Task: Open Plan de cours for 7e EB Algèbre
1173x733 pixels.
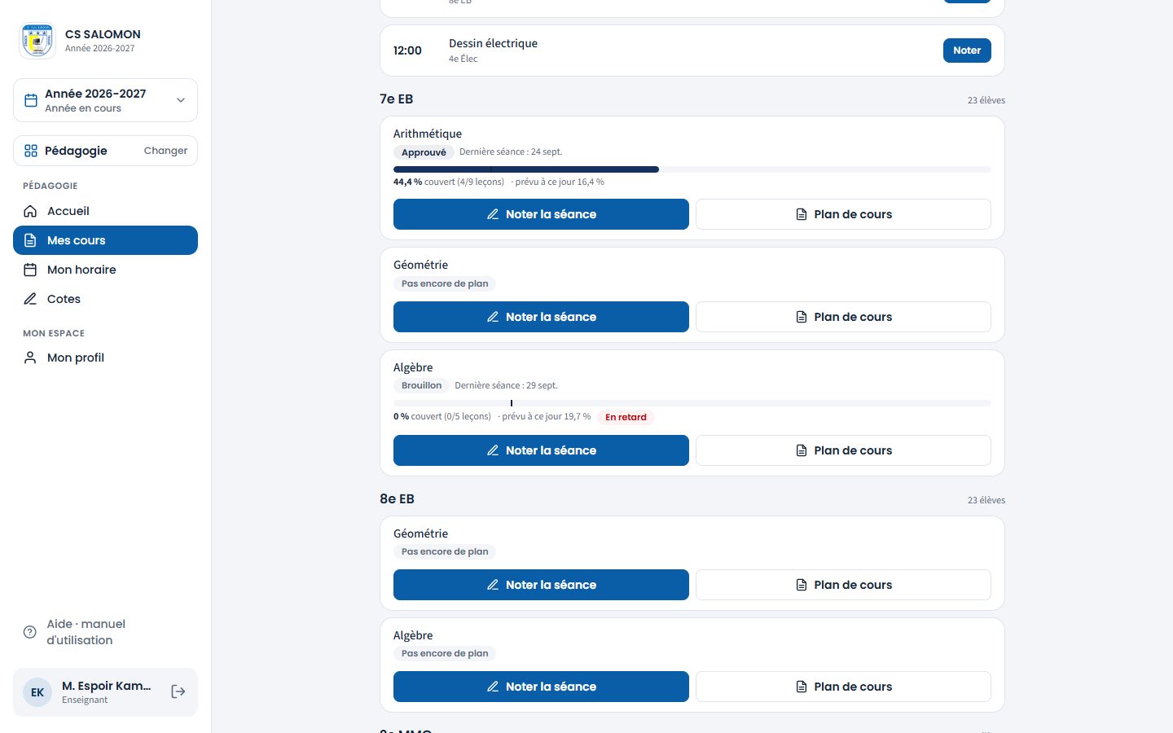Action: (843, 450)
